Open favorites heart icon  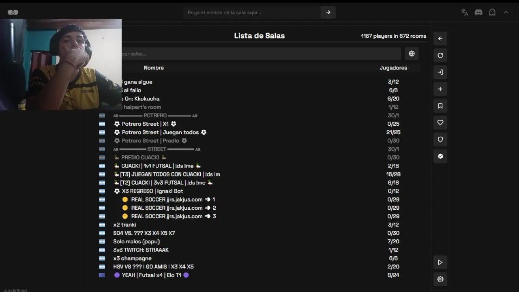click(x=440, y=122)
